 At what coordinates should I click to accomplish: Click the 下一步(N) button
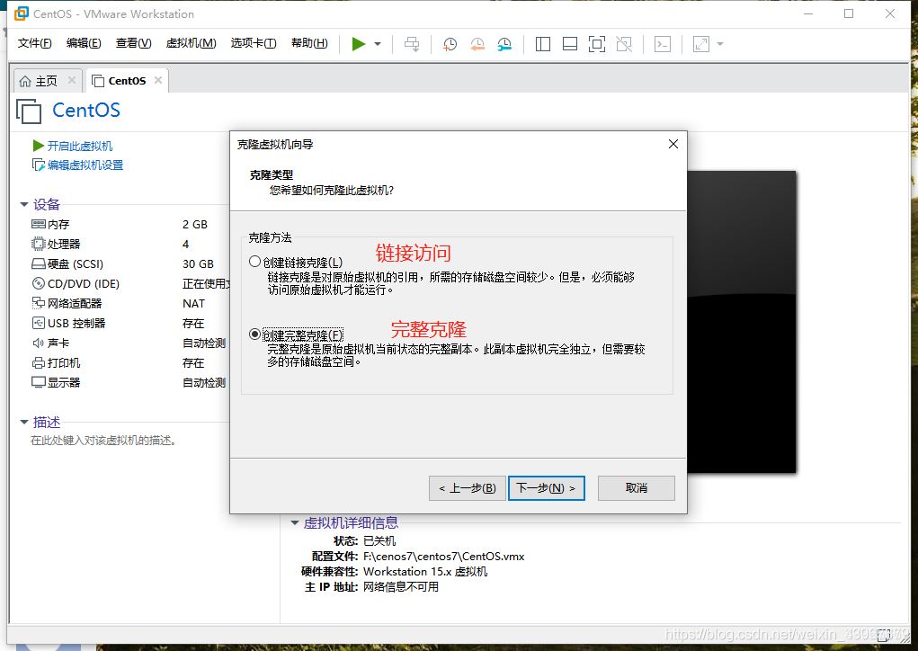[547, 487]
